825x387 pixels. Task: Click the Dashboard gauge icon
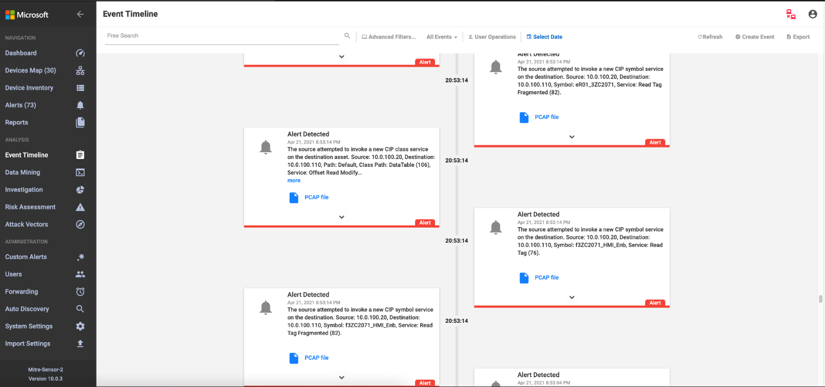80,53
